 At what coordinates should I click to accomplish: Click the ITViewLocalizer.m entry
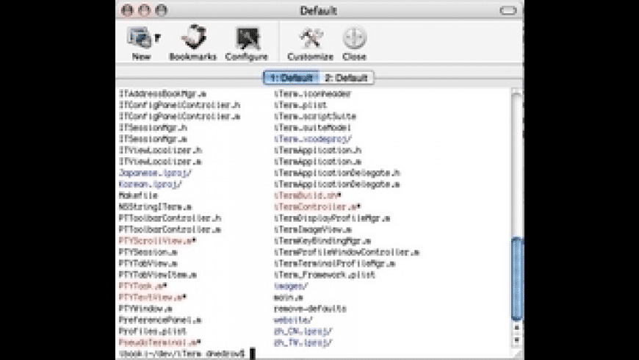160,162
